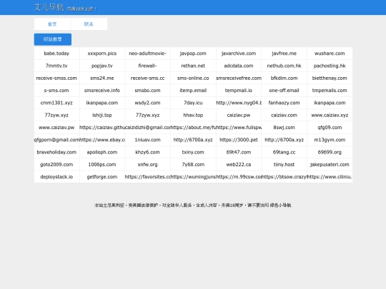Open the https://www.ebay.c link
The height and width of the screenshot is (289, 386).
[x=102, y=140]
